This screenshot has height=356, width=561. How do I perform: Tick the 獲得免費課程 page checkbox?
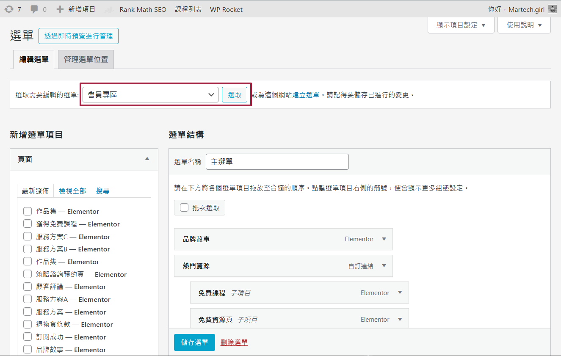28,224
